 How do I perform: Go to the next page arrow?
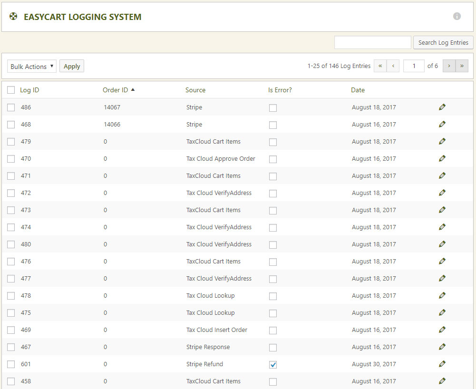[449, 66]
